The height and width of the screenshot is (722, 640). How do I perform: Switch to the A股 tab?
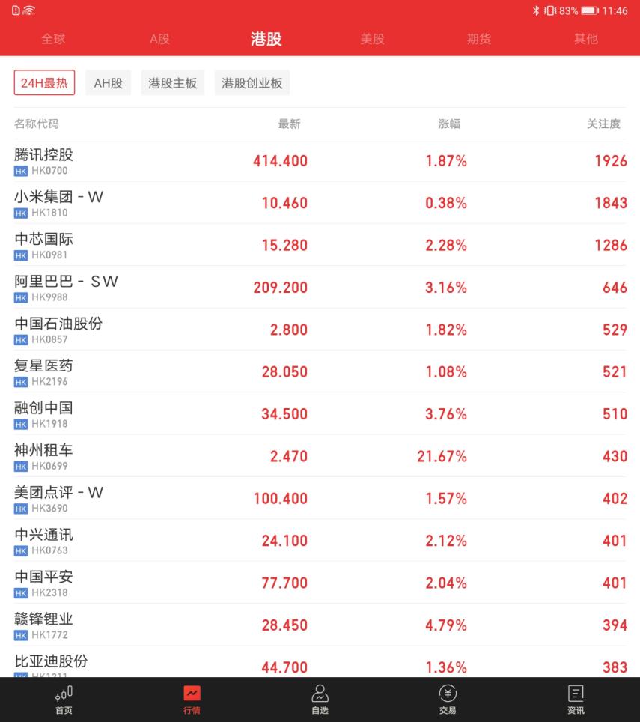(x=159, y=40)
